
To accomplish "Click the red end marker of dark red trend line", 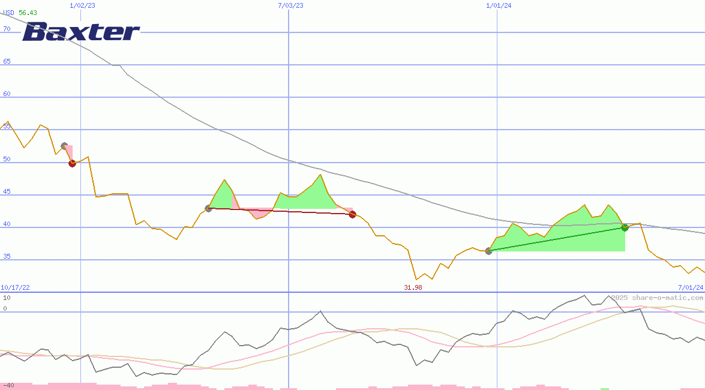I will pyautogui.click(x=353, y=214).
